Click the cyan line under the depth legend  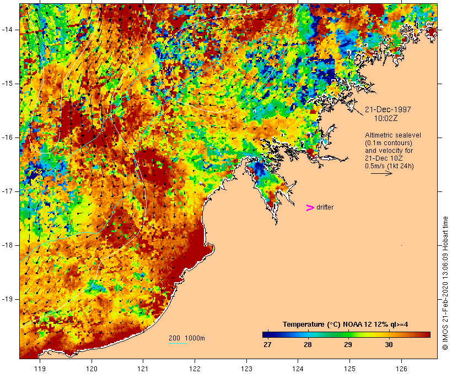click(178, 343)
